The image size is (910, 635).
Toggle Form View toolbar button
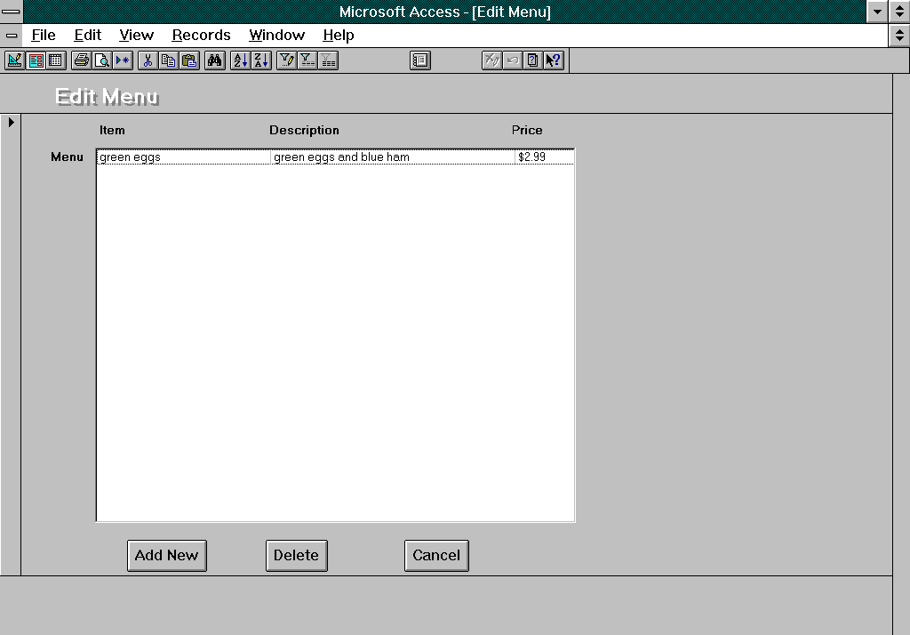(36, 60)
